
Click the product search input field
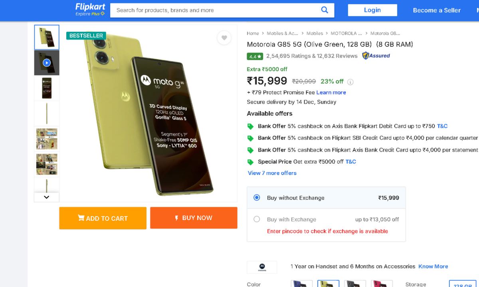(x=216, y=10)
